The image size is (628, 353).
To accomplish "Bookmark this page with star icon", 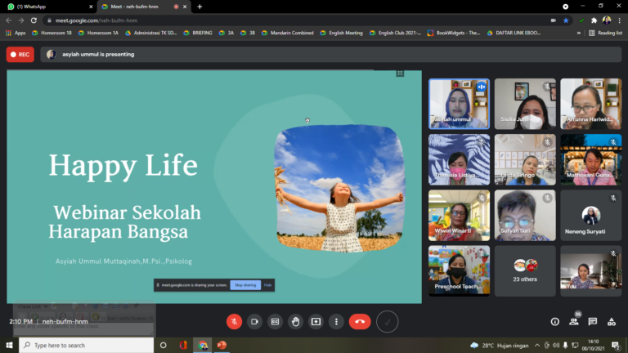I will [x=566, y=20].
